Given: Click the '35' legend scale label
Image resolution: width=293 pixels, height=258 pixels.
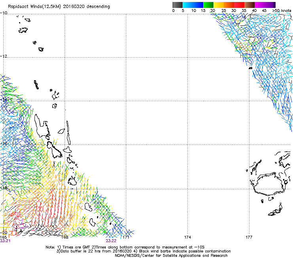Looking at the screenshot, I should [x=244, y=10].
